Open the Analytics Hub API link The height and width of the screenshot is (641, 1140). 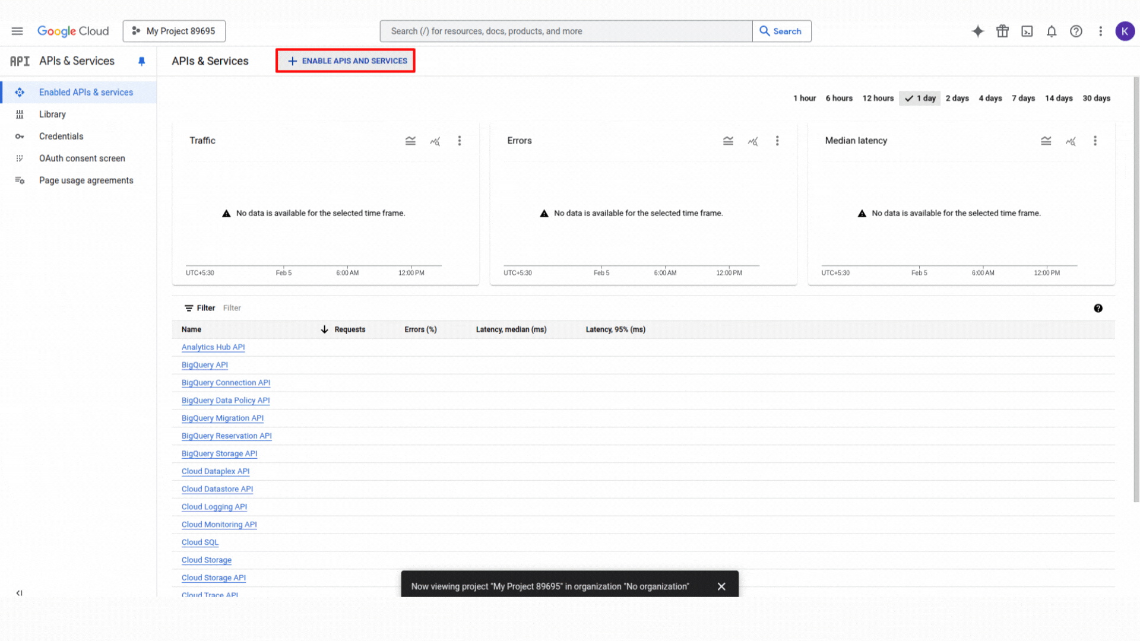pos(213,347)
